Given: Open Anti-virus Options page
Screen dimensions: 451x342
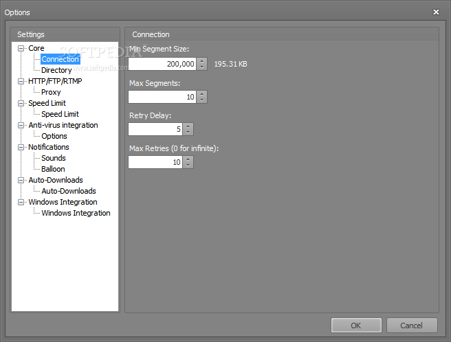Looking at the screenshot, I should tap(54, 136).
